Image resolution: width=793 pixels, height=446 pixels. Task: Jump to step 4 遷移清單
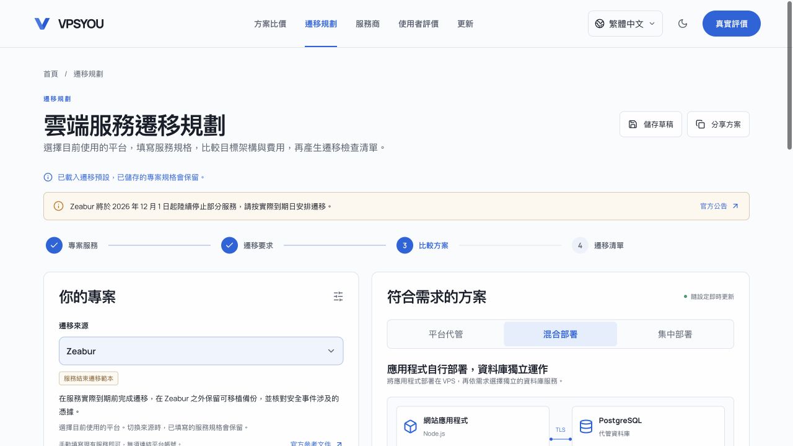click(x=598, y=245)
